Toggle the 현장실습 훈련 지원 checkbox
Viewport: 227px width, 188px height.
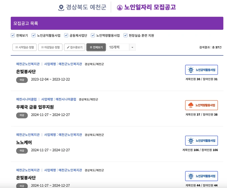click(x=125, y=35)
